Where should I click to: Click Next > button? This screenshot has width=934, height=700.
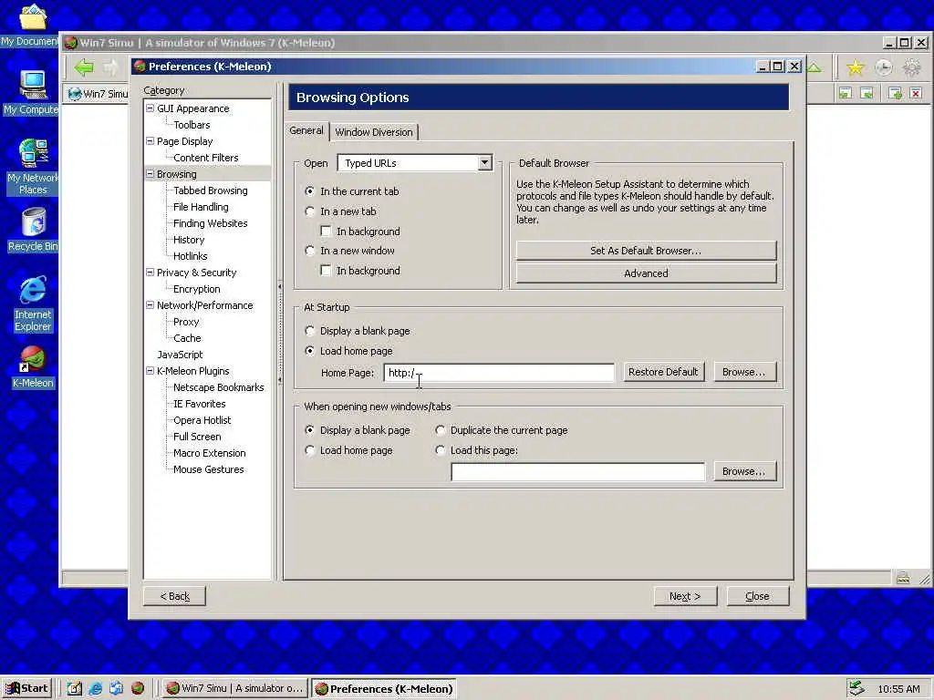point(685,596)
